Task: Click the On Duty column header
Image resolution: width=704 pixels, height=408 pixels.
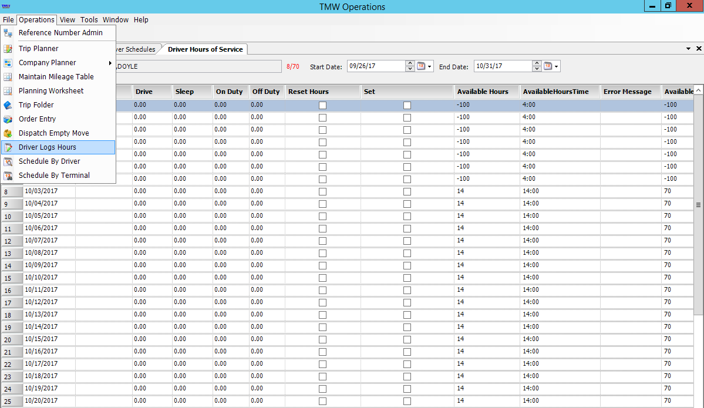Action: (x=231, y=92)
